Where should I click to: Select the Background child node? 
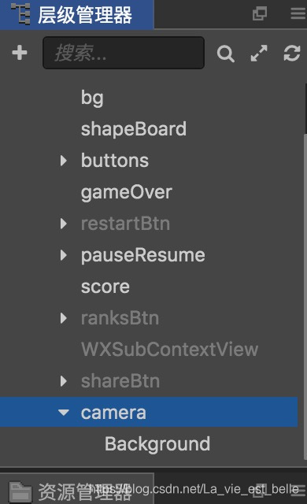click(157, 444)
